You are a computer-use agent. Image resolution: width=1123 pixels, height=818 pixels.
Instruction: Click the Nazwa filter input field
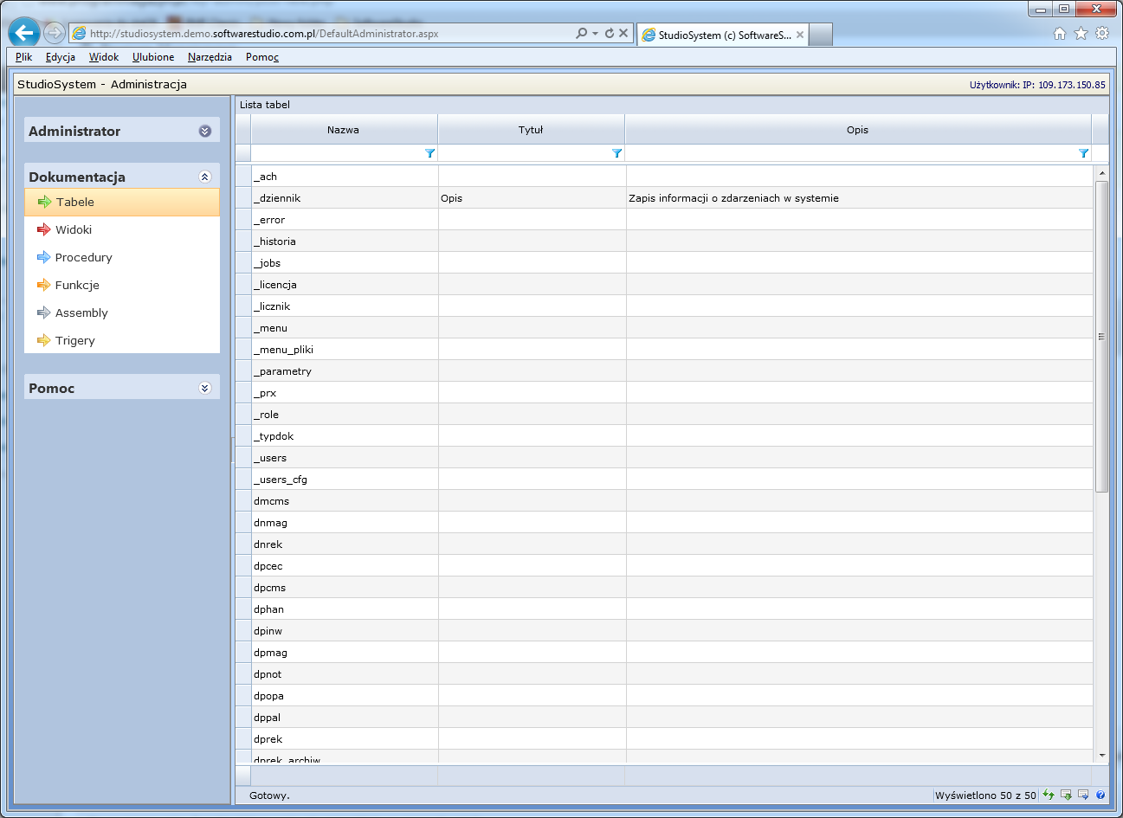[x=336, y=153]
